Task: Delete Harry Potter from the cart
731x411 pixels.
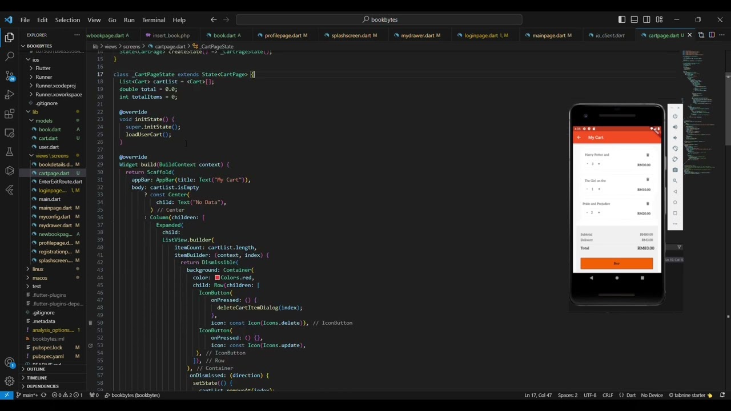Action: [648, 155]
